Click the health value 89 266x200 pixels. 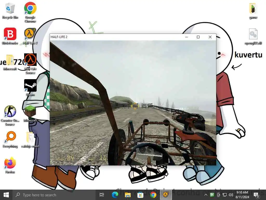tap(70, 158)
